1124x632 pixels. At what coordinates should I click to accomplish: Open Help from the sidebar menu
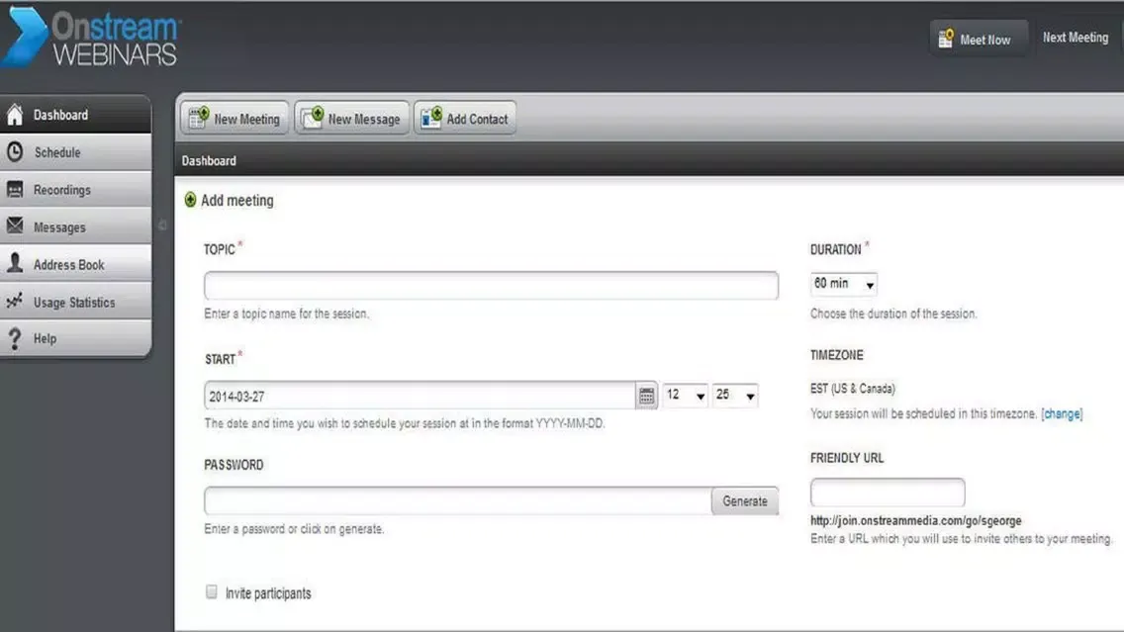click(76, 338)
